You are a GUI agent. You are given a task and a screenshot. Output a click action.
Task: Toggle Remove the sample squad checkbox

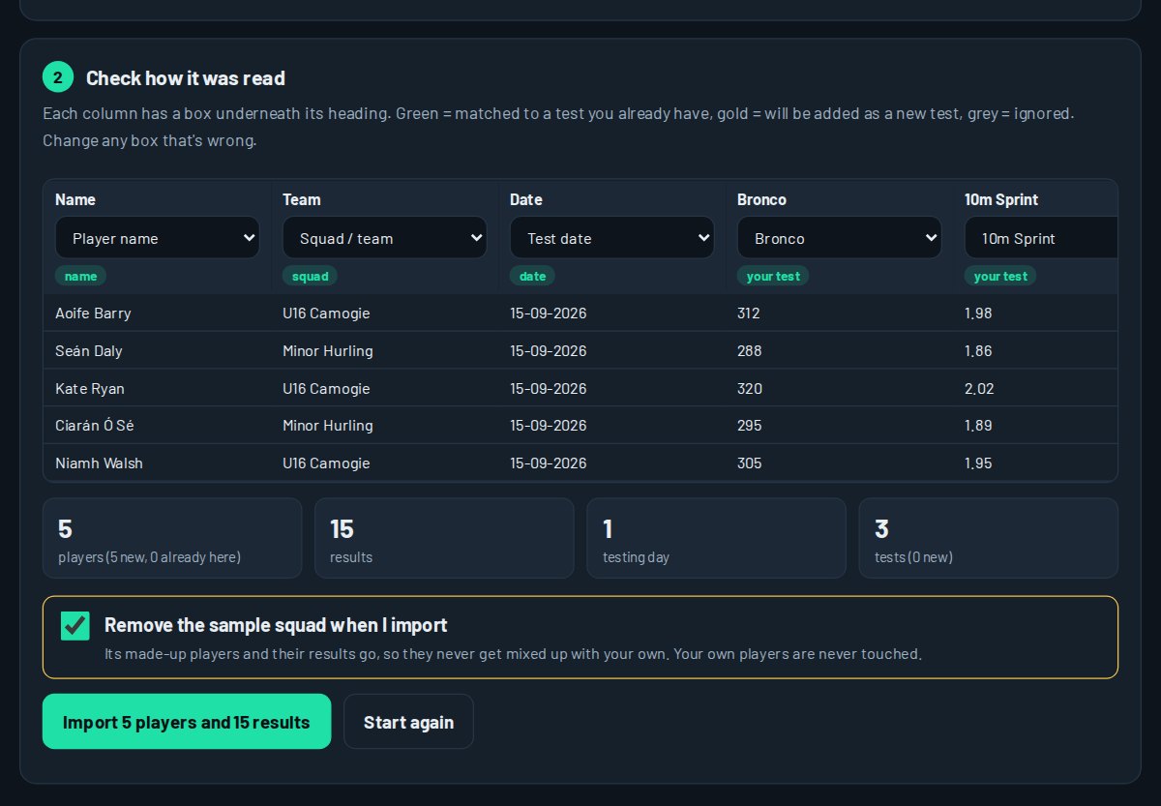pos(75,626)
